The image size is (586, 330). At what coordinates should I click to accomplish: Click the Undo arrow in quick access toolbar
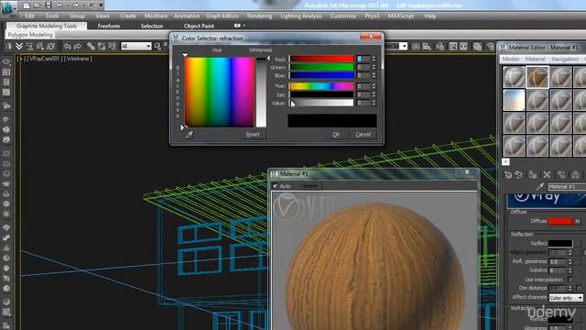coord(59,5)
